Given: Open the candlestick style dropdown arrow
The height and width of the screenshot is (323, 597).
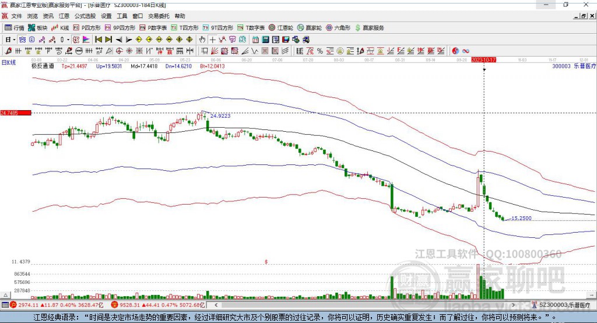Looking at the screenshot, I should (68, 40).
